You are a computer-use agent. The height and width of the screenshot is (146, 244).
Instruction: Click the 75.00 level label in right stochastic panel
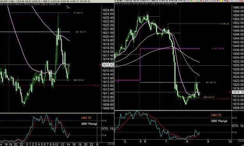click(x=234, y=132)
